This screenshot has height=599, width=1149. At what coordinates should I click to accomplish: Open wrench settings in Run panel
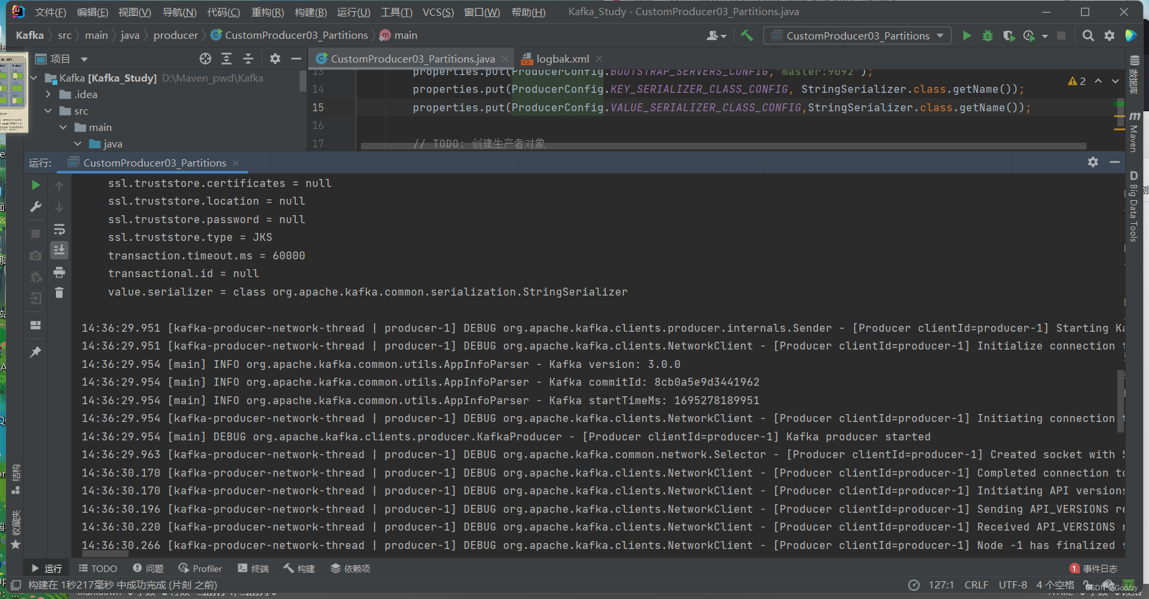[36, 207]
